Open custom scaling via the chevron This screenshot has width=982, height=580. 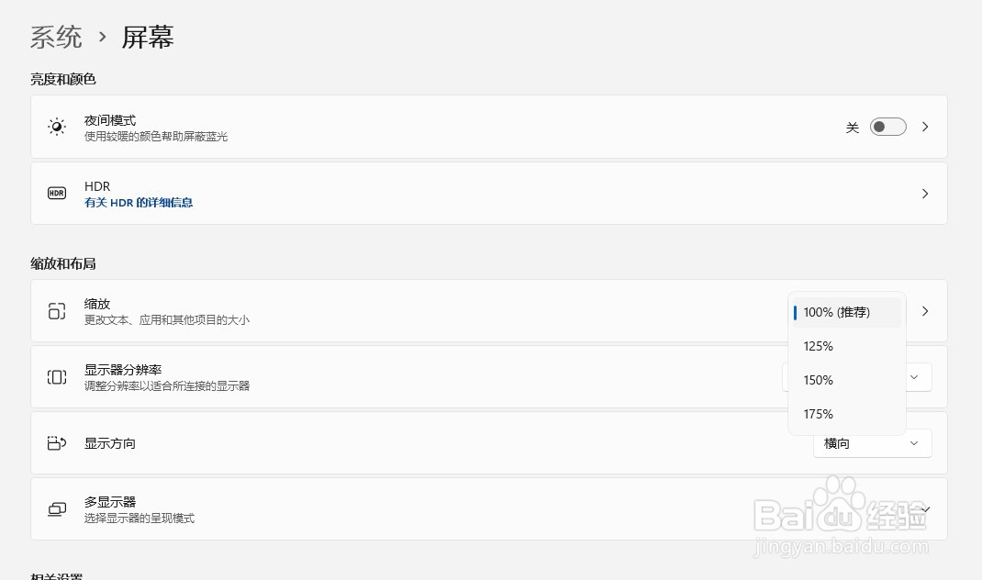925,311
